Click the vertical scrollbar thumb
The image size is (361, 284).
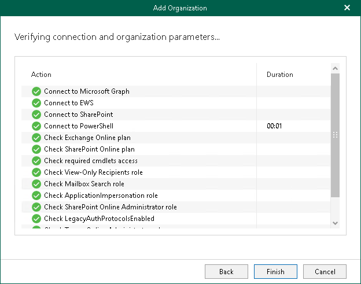click(x=334, y=134)
